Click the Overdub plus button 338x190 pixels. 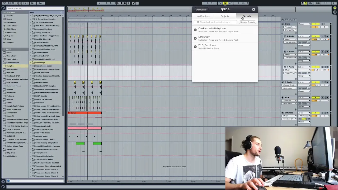tap(128, 3)
